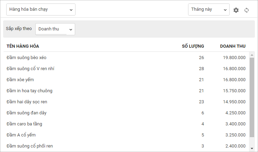Select the Đầm suông cổ V ren nhí row
Viewport: 258px width, 152px height.
(x=30, y=69)
